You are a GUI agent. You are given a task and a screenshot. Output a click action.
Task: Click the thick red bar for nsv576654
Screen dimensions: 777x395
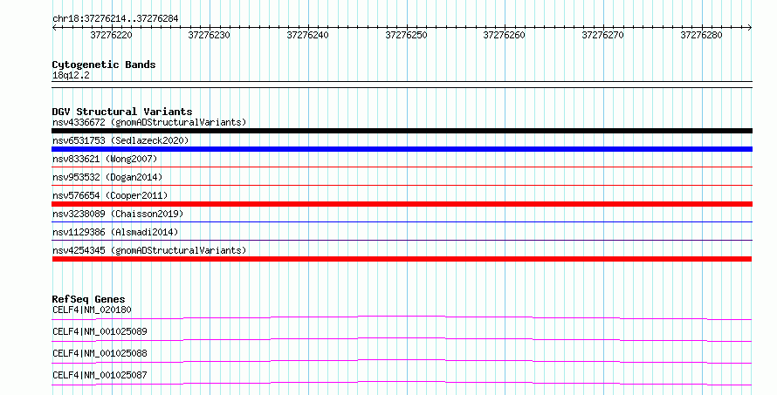tap(402, 204)
